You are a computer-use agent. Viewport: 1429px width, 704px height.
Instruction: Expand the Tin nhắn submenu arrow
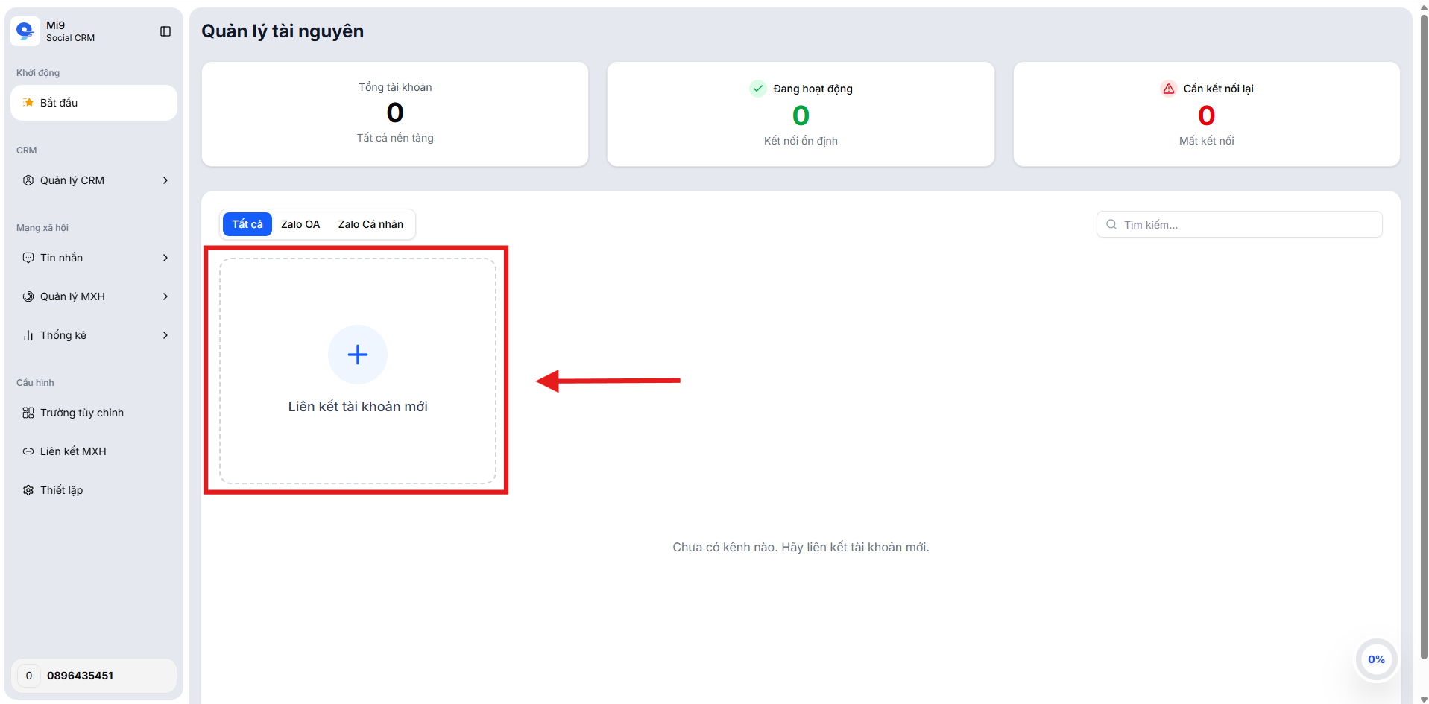click(165, 258)
